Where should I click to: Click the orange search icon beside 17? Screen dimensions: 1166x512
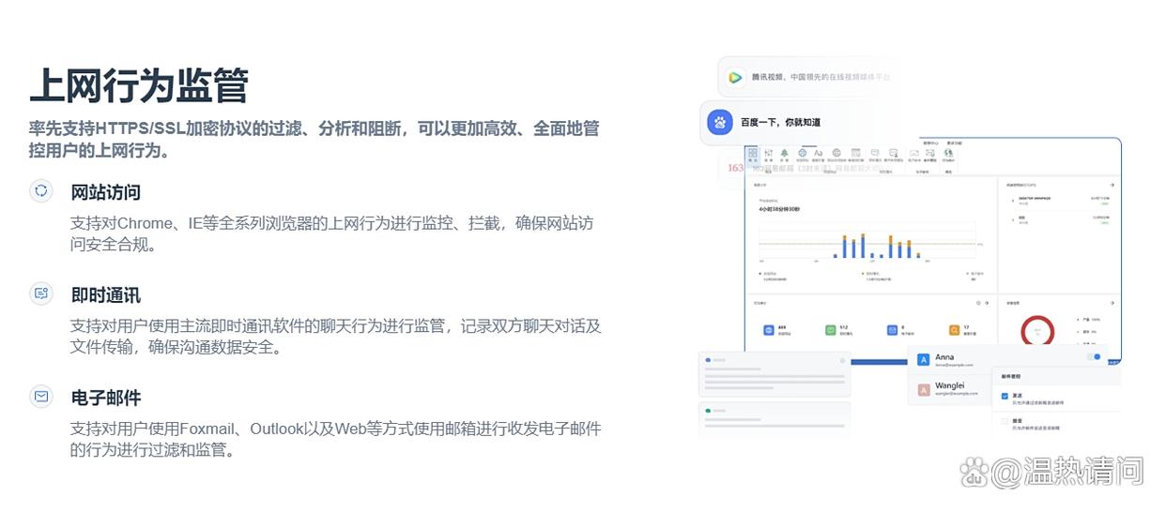(954, 330)
